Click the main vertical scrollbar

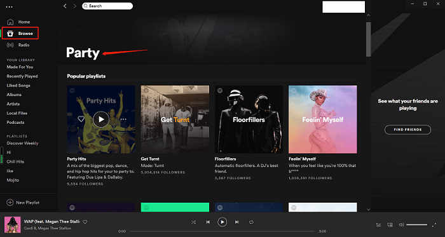pyautogui.click(x=368, y=39)
